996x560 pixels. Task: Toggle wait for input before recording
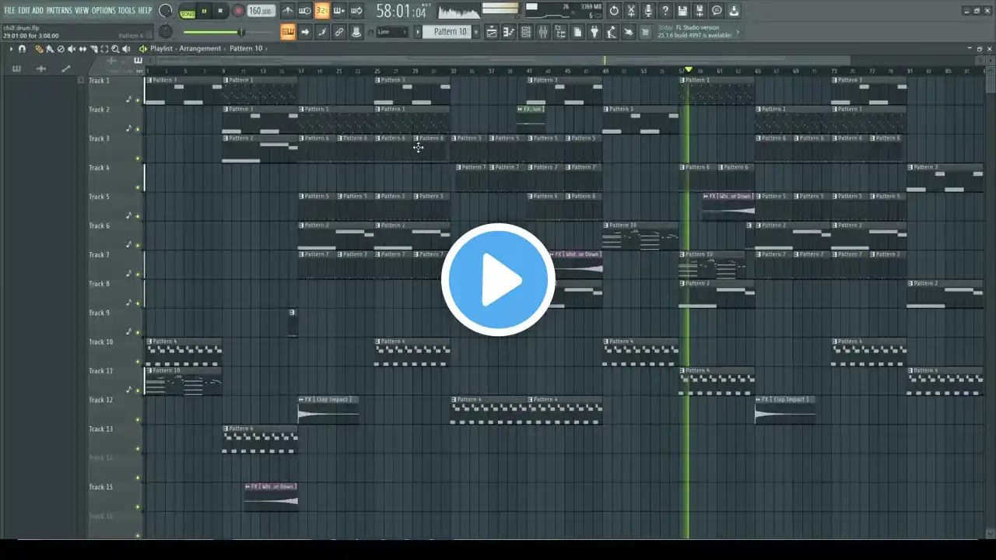304,11
